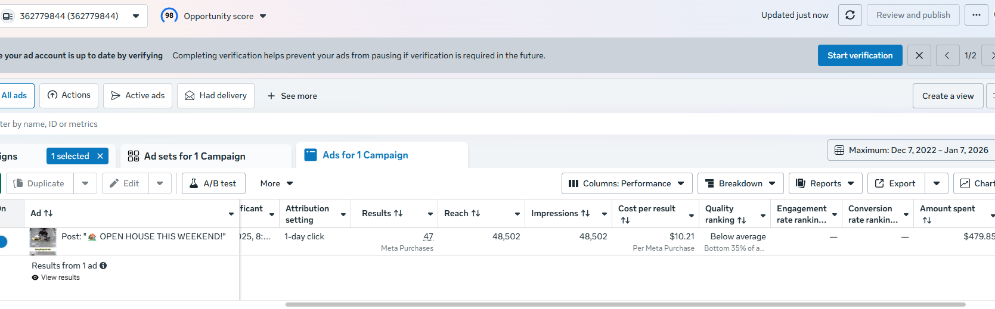Sort by the Reach column arrows

(476, 213)
